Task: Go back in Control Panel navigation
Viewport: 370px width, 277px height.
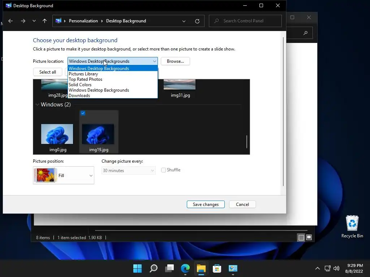Action: pyautogui.click(x=10, y=21)
